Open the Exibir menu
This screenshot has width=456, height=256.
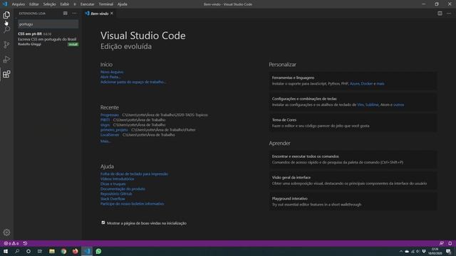coord(65,4)
